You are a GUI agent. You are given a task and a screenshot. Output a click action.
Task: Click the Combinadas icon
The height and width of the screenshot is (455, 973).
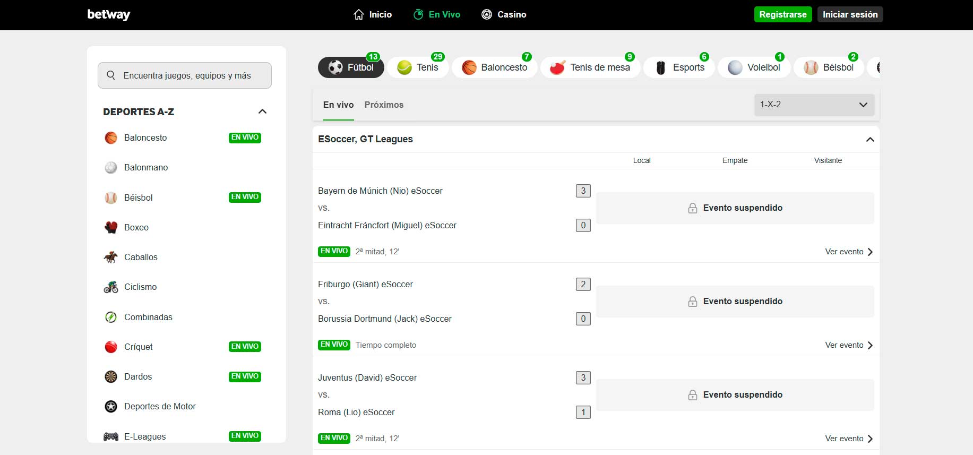pyautogui.click(x=111, y=317)
